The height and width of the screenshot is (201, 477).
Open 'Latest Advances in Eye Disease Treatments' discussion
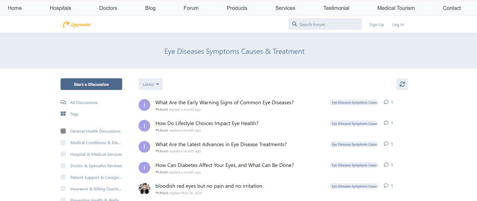221,145
